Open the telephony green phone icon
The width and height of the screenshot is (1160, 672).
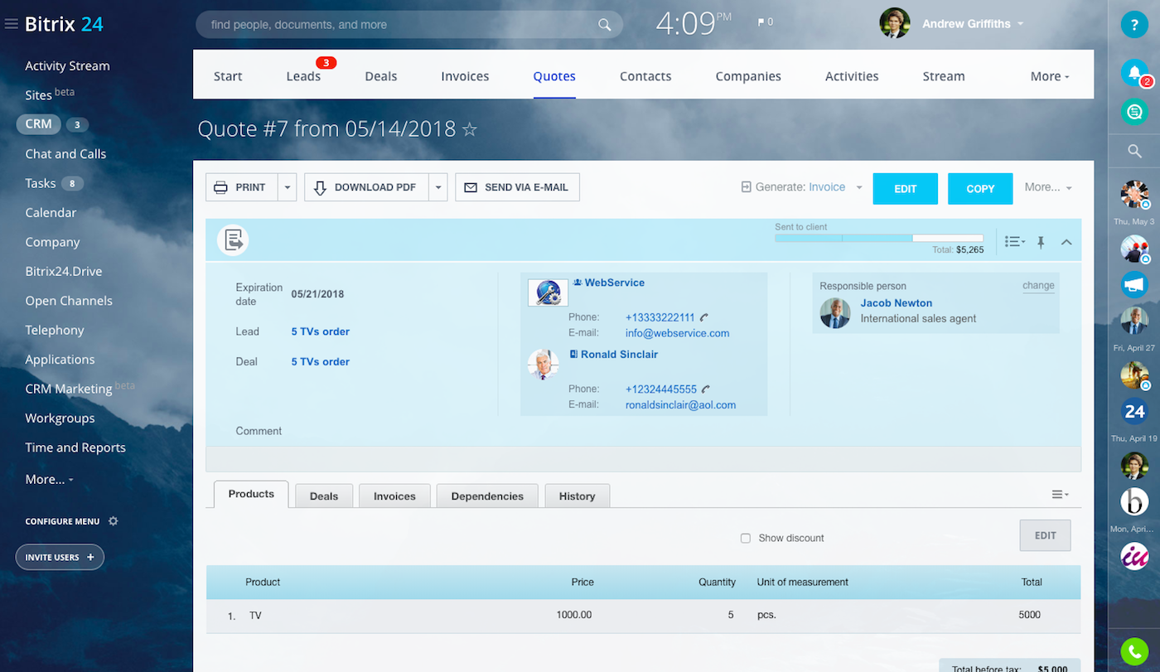tap(1134, 651)
